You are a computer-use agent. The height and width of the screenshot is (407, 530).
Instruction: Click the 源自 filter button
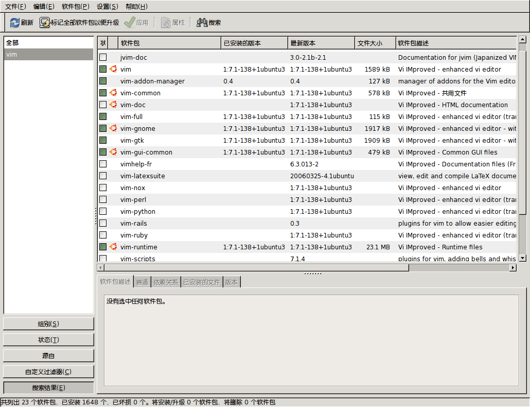coord(48,355)
